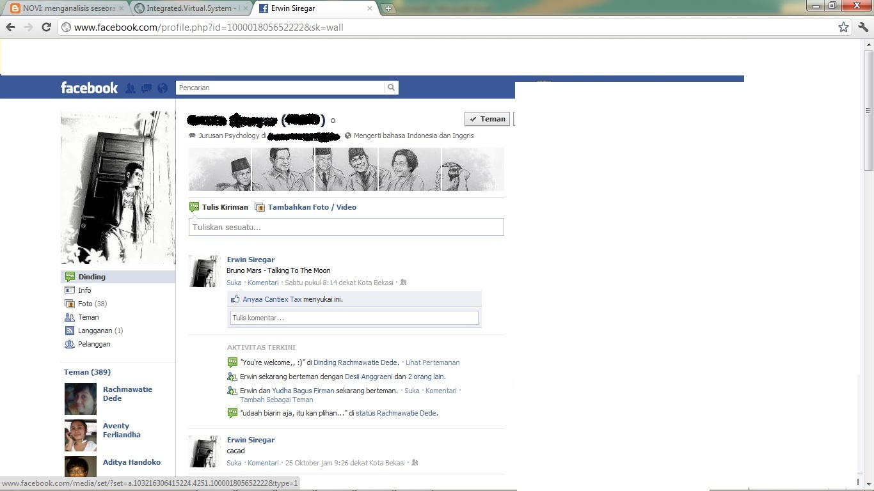
Task: Open Langganan (1) section
Action: [x=100, y=331]
